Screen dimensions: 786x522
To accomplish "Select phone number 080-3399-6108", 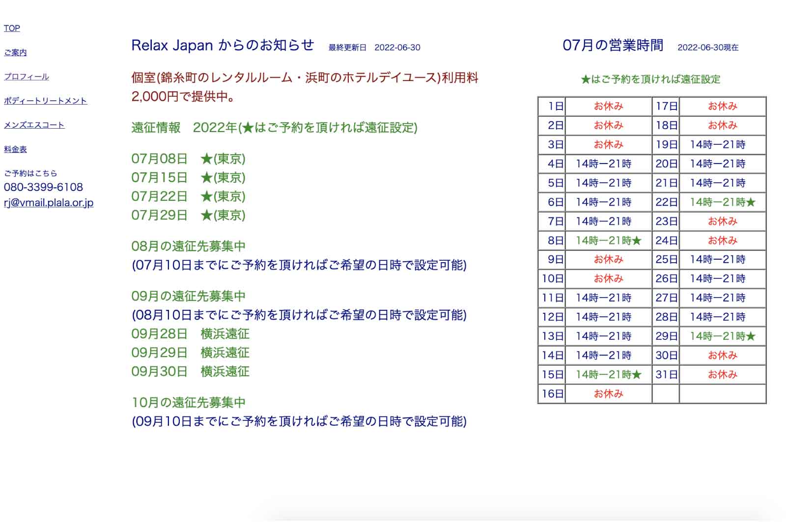I will (43, 187).
